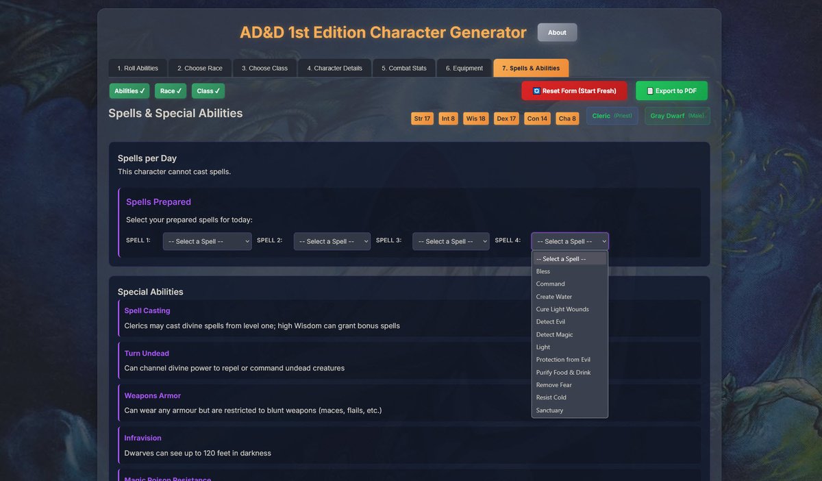The height and width of the screenshot is (481, 822).
Task: Choose the '-- Select a Spell --' list option
Action: tap(570, 259)
